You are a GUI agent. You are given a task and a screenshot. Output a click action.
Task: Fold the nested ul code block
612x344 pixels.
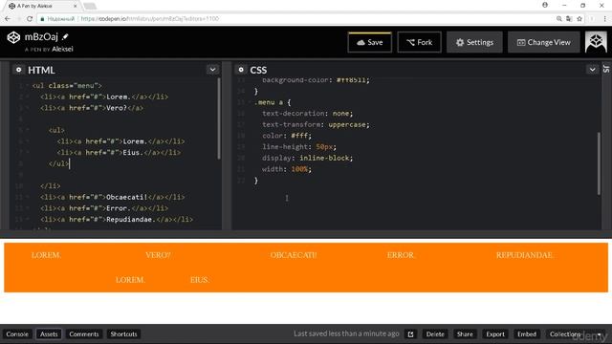28,130
